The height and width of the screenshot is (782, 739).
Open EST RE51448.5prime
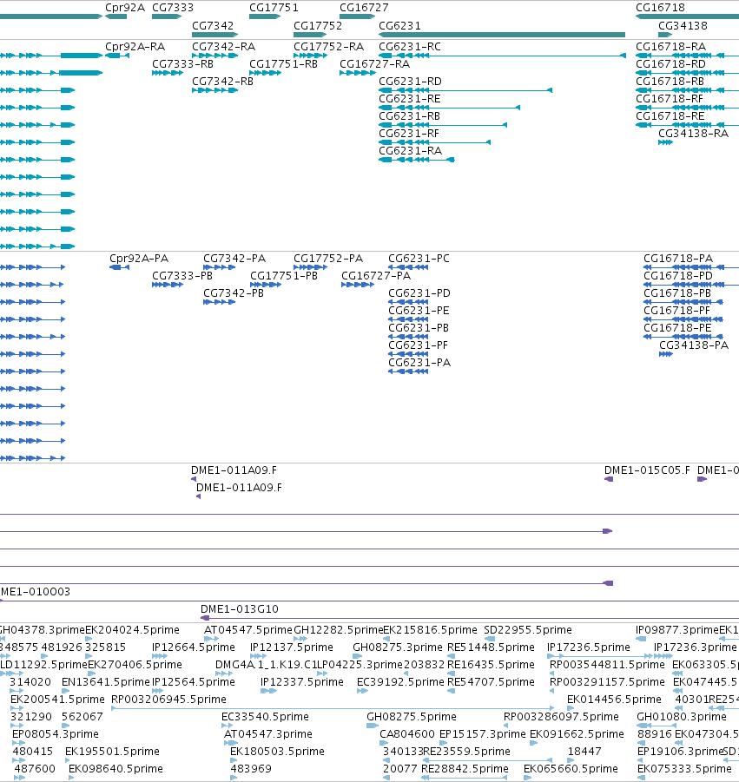click(491, 647)
